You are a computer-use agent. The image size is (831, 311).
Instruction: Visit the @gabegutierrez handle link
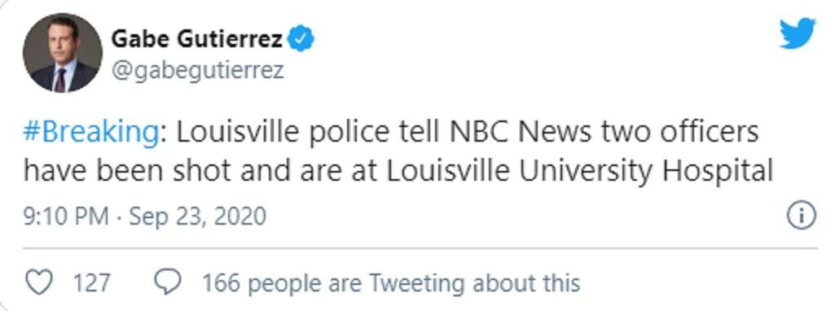point(197,71)
